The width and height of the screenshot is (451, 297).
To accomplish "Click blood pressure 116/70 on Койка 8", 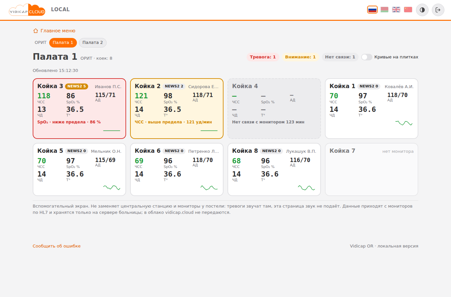I will (x=300, y=160).
